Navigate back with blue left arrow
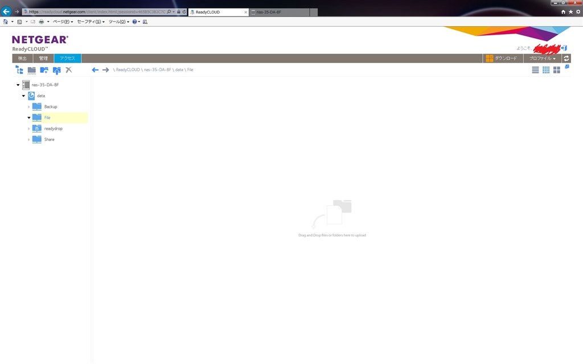This screenshot has height=364, width=583. pos(95,70)
